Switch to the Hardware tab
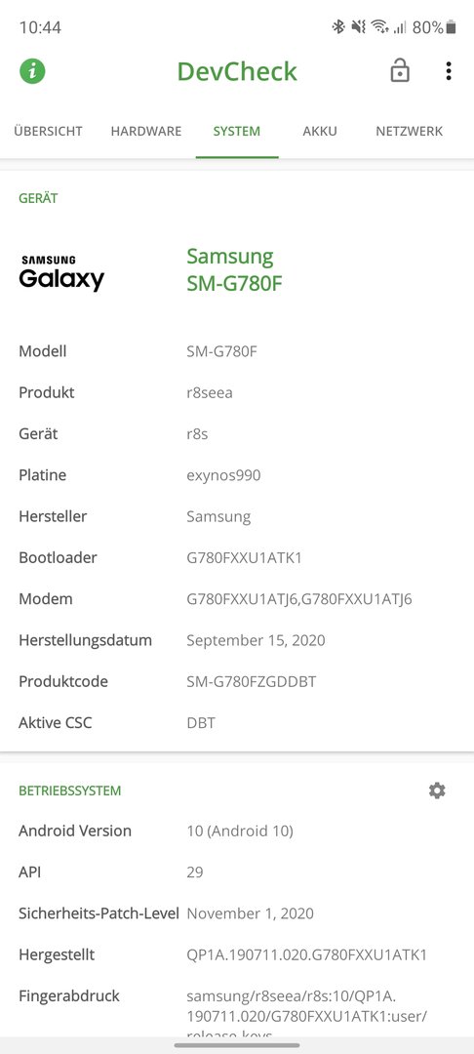Viewport: 474px width, 1054px height. point(146,131)
